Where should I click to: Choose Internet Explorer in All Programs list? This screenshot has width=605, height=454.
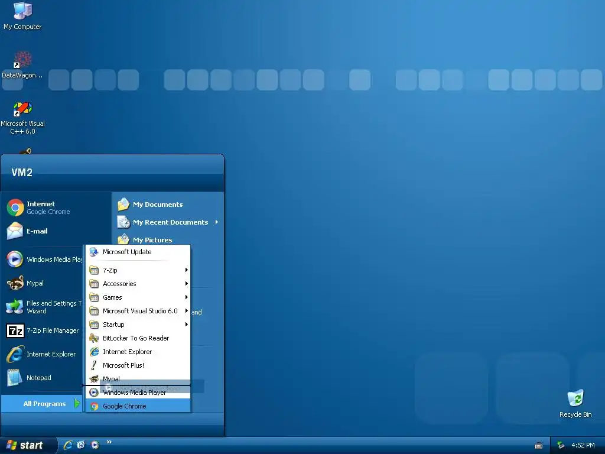(138, 352)
